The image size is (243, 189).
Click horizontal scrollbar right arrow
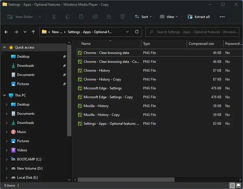click(240, 180)
